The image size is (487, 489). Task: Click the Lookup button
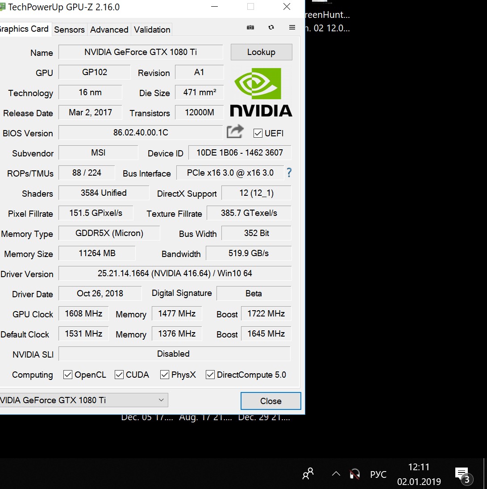(261, 52)
